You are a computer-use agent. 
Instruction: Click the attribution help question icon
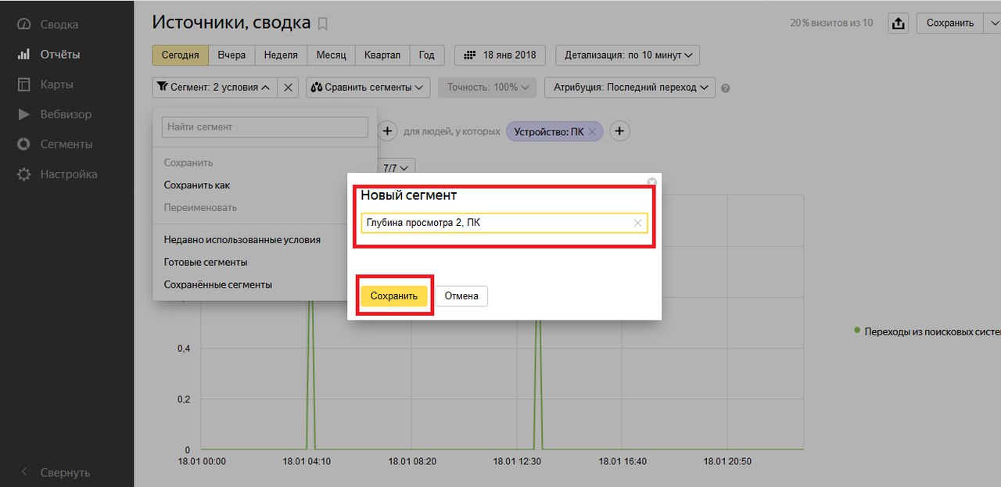(x=726, y=88)
